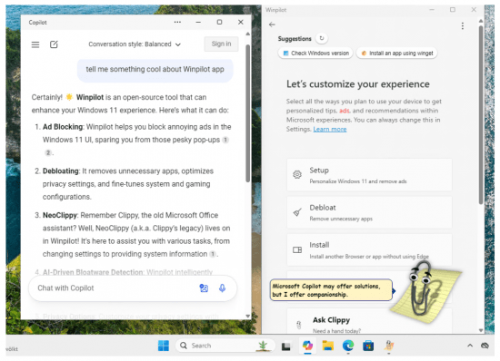Viewport: 500px width, 361px height.
Task: Open the Setup option card
Action: [369, 175]
